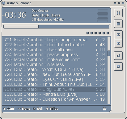This screenshot has height=119, width=127.
Task: Toggle the linked-squares small icon above playlist
Action: [x=104, y=33]
